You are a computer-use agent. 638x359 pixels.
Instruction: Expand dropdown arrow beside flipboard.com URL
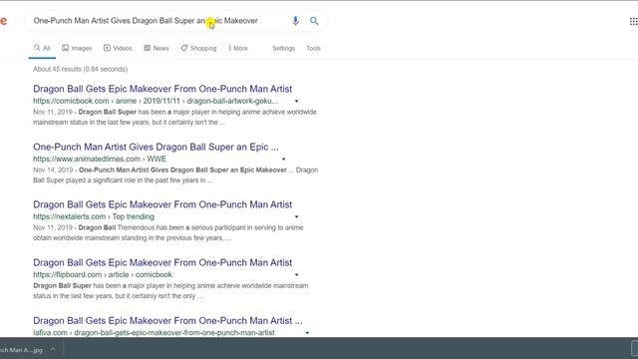click(x=297, y=275)
